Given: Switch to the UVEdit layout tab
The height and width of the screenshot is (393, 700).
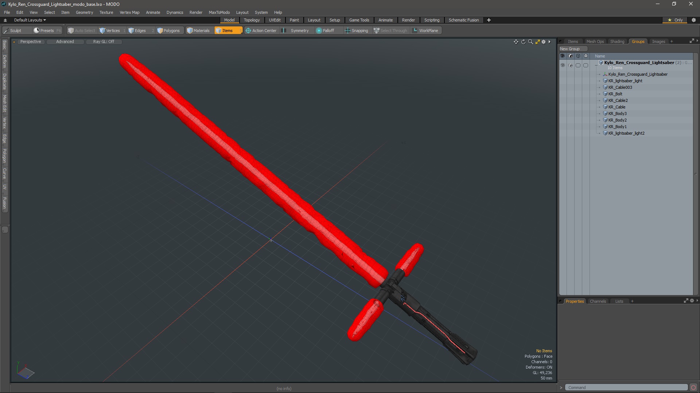Looking at the screenshot, I should 275,20.
